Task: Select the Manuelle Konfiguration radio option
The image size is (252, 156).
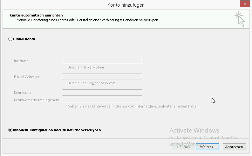Action: [x=10, y=130]
